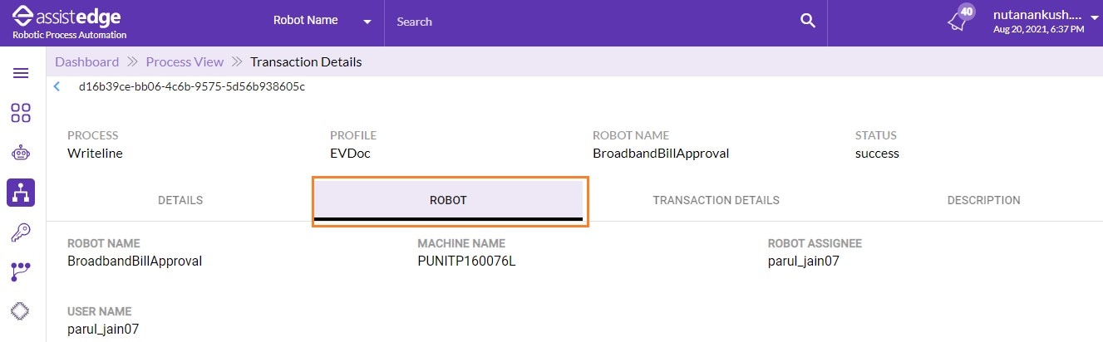Click the robot icon in sidebar
The image size is (1103, 342).
click(21, 153)
